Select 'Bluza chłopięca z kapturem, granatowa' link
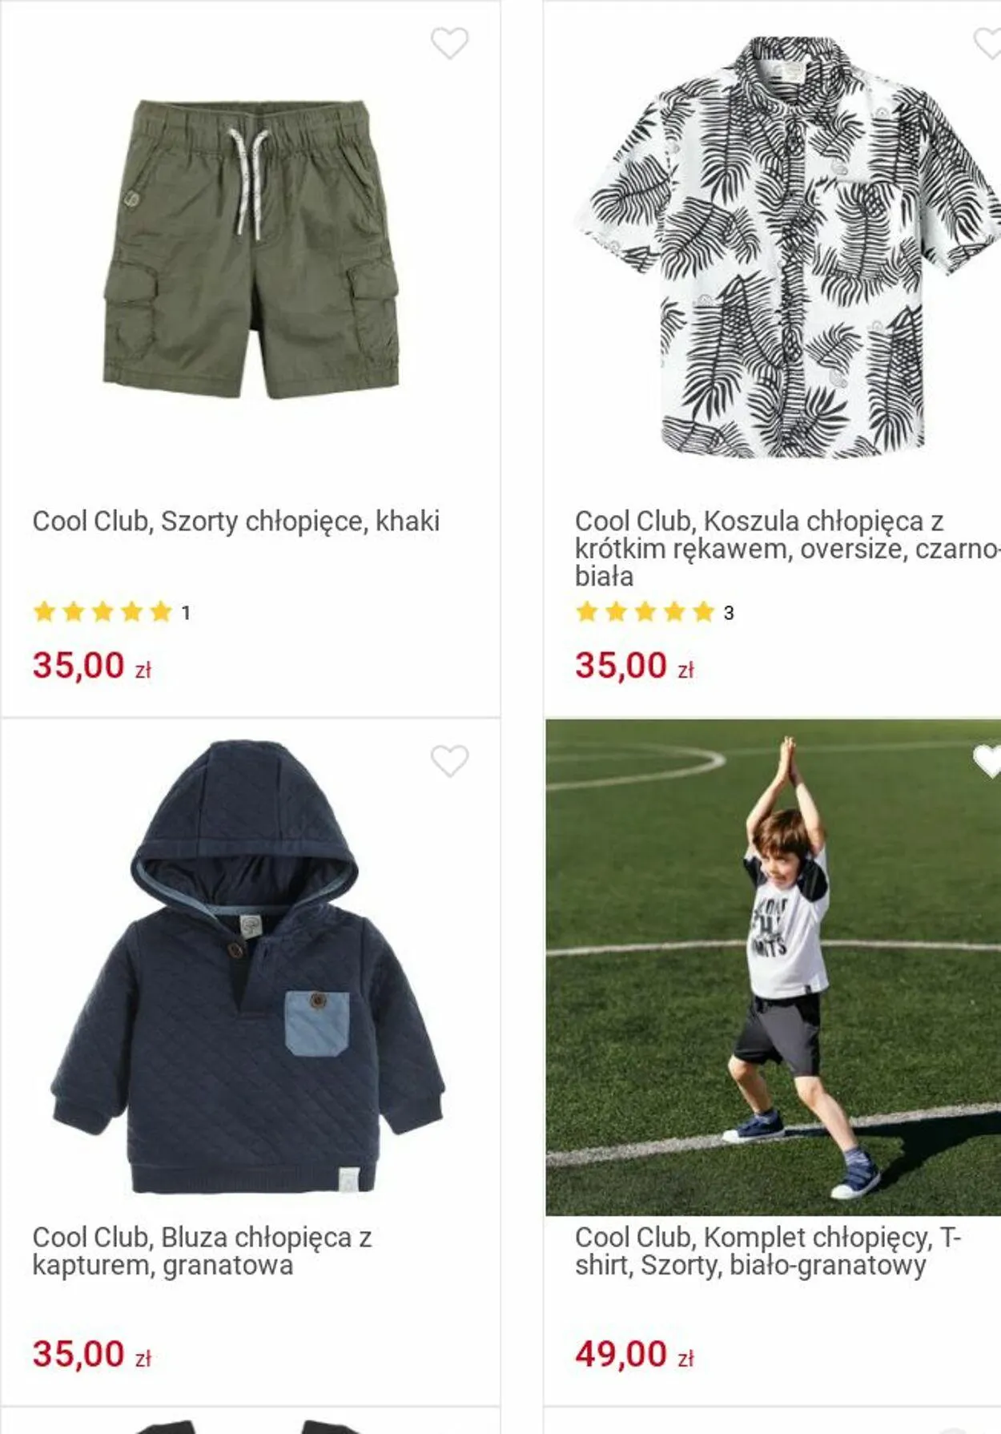 pos(202,1251)
